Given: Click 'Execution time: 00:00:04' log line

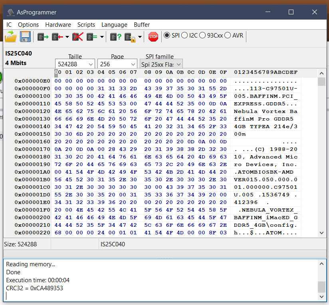Looking at the screenshot, I should (38, 280).
